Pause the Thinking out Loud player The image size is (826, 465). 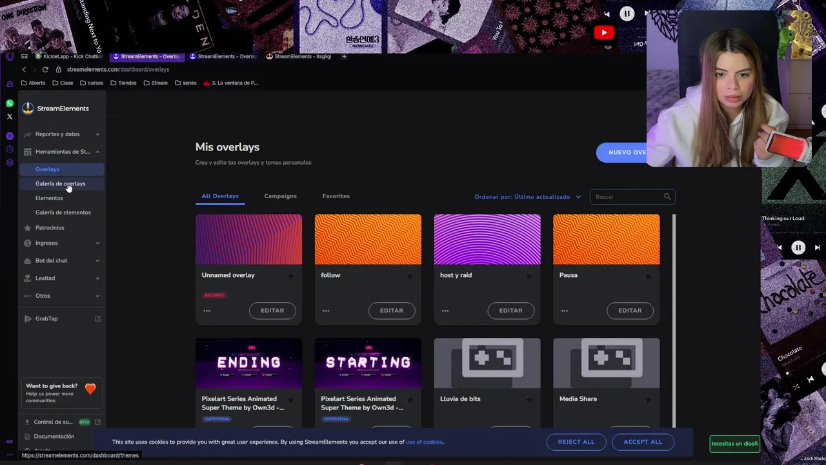pyautogui.click(x=798, y=247)
